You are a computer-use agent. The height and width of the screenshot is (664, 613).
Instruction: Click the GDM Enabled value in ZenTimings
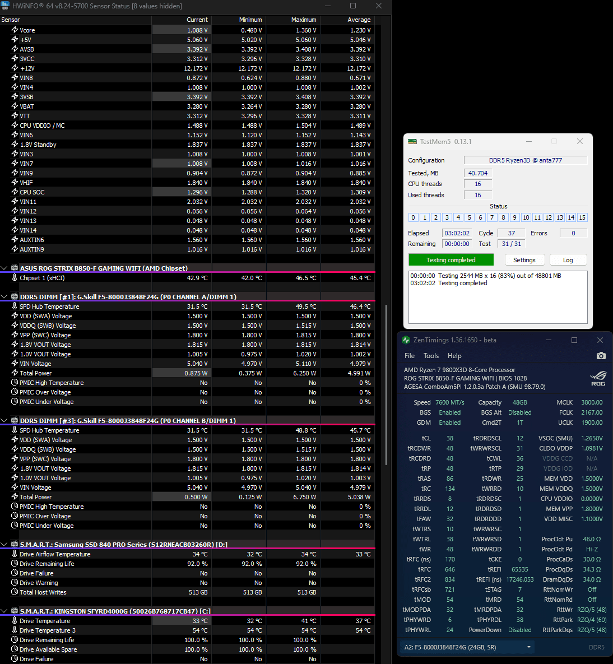[x=449, y=422]
